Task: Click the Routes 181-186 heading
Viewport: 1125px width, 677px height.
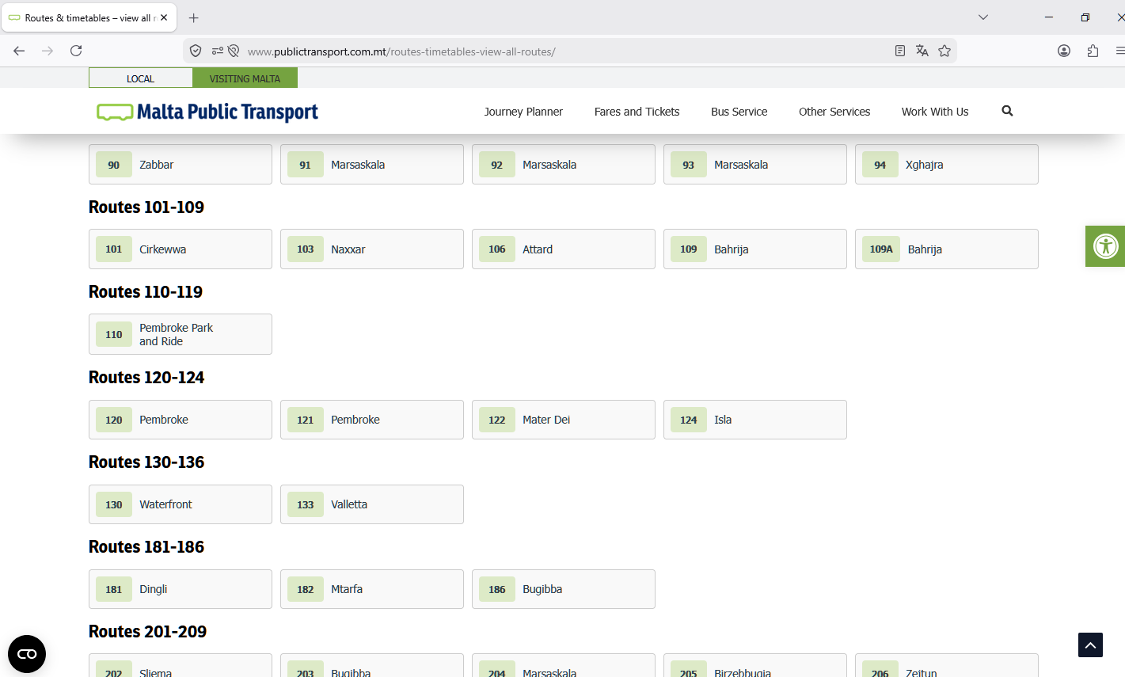Action: (146, 547)
